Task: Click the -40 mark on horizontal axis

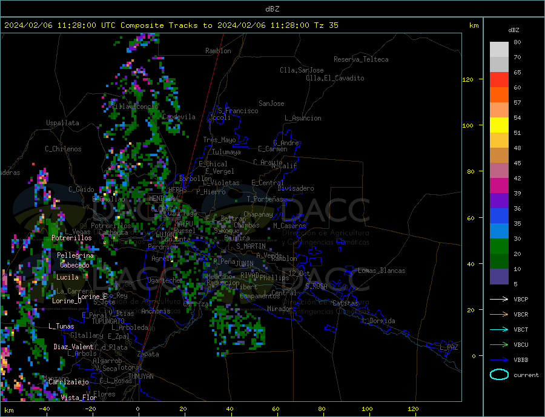Action: pos(44,409)
